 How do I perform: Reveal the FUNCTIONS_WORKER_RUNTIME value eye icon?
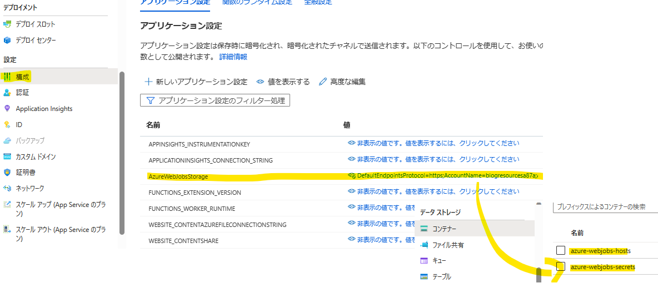(x=352, y=208)
